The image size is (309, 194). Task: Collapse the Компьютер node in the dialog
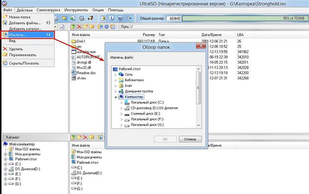click(x=116, y=97)
